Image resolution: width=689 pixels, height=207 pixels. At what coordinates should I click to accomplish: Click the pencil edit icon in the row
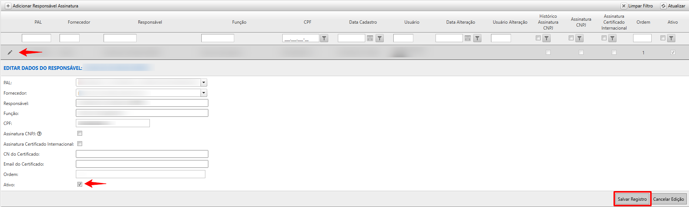coord(10,52)
